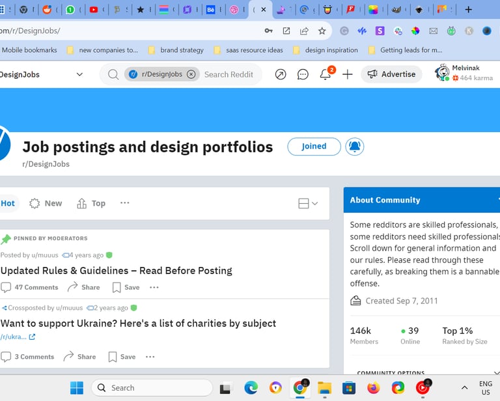
Task: Open the brand strategy bookmark folder
Action: tap(176, 50)
